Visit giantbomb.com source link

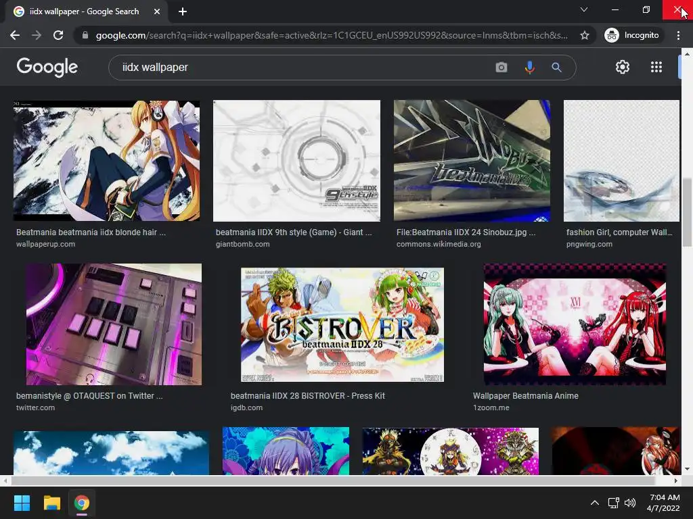tap(243, 244)
